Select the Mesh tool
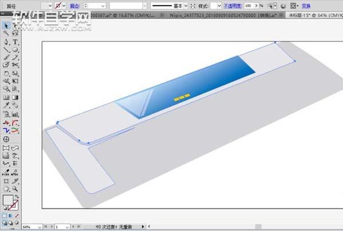 pos(6,97)
